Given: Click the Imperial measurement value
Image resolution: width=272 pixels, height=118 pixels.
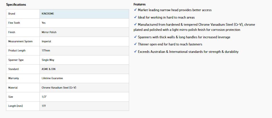Looking at the screenshot, I should [x=46, y=41].
